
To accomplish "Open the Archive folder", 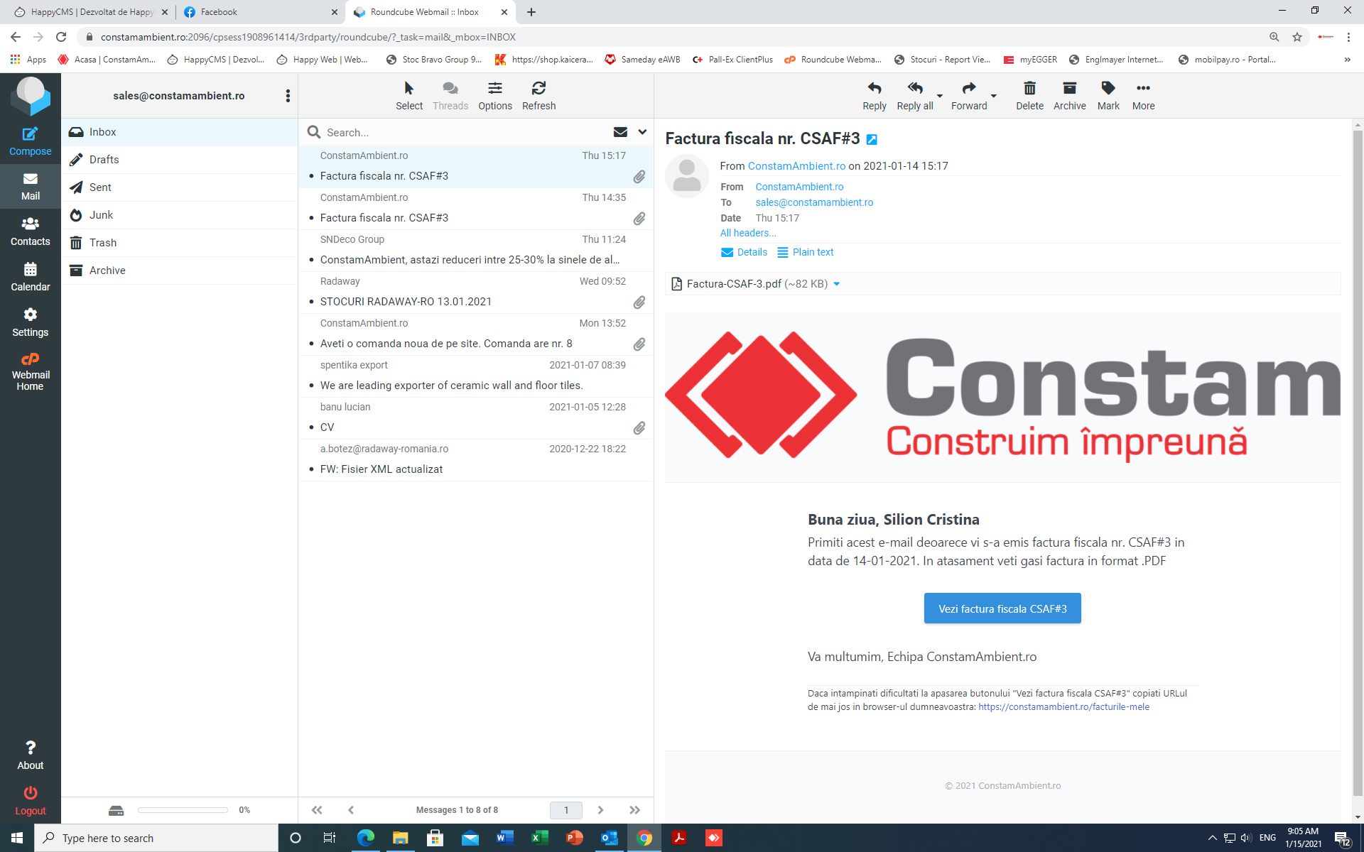I will pyautogui.click(x=179, y=271).
